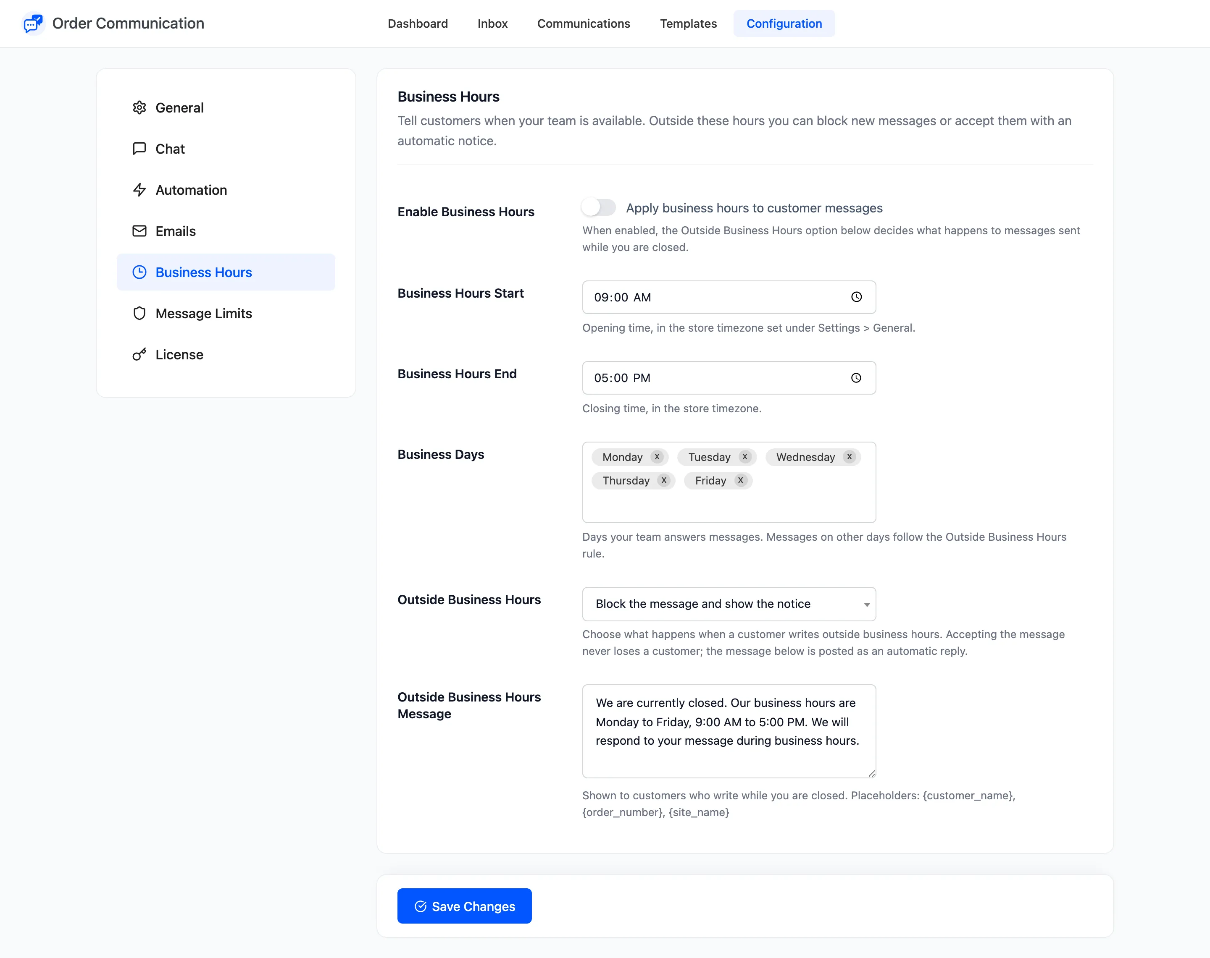Click inside the Outside Business Hours Message textarea
1210x958 pixels.
(729, 731)
